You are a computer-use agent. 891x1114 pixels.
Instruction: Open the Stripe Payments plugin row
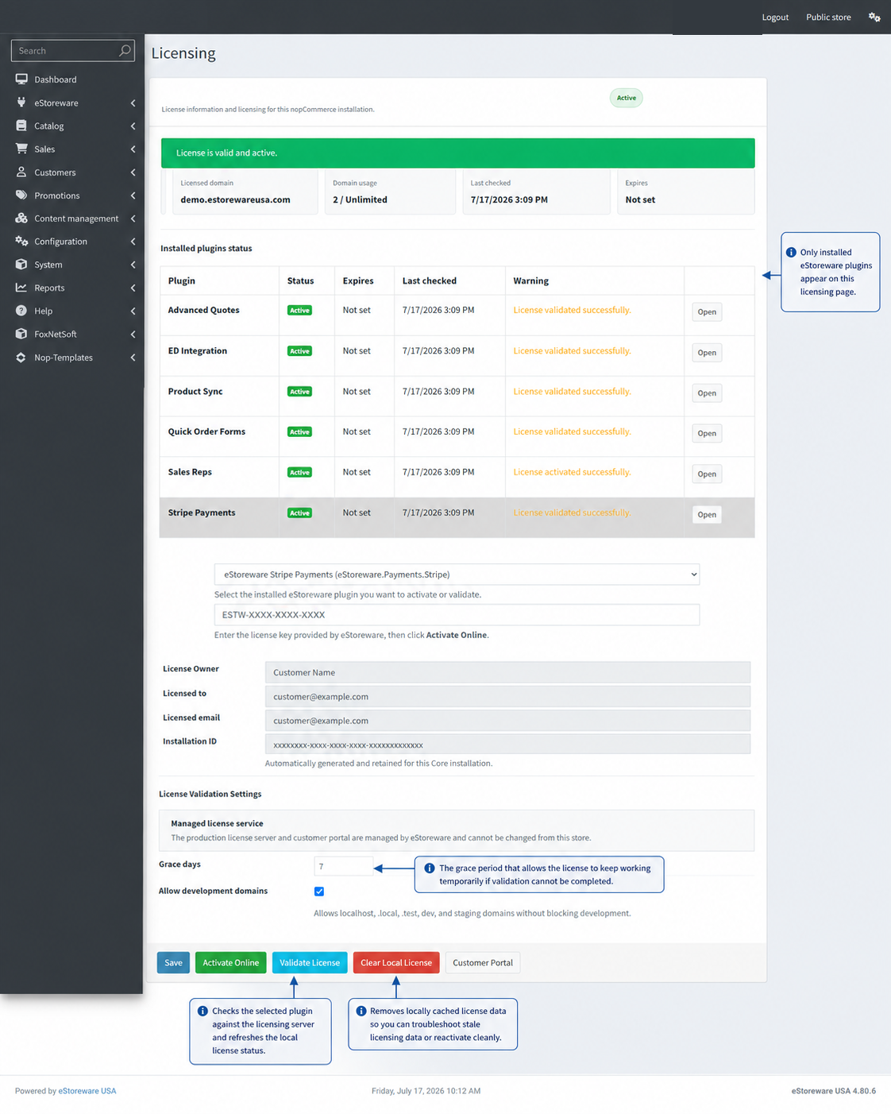tap(707, 515)
